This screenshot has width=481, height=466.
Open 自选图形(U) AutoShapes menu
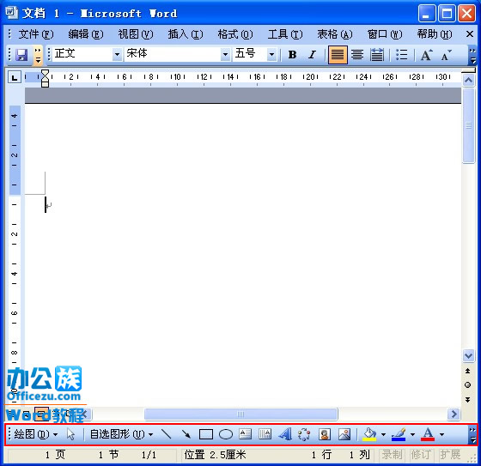click(x=121, y=434)
